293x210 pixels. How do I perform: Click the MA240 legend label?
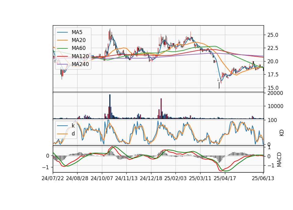pyautogui.click(x=80, y=64)
